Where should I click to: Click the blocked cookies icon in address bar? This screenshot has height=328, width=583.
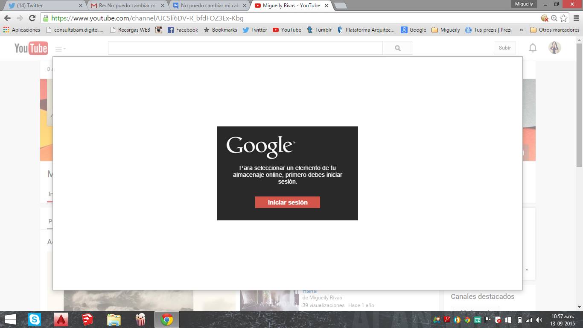pyautogui.click(x=545, y=18)
